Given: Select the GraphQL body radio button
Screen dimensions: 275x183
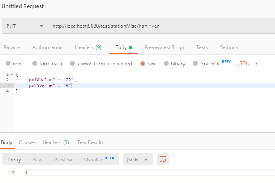Looking at the screenshot, I should pos(195,63).
